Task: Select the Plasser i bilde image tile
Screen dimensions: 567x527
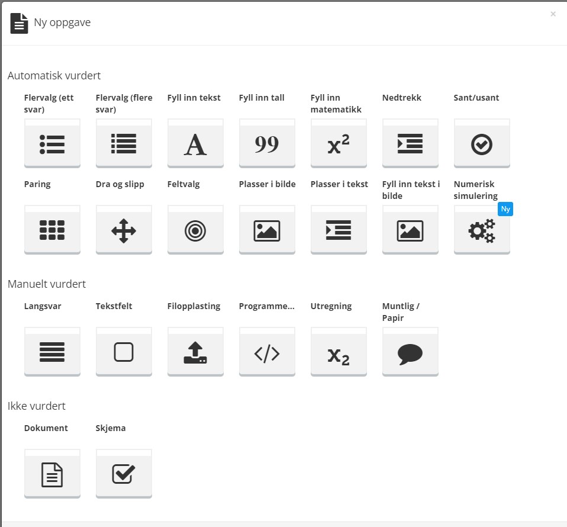Action: tap(267, 230)
